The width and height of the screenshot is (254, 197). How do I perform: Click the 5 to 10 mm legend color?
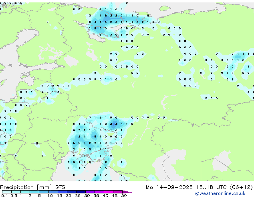[44, 192]
